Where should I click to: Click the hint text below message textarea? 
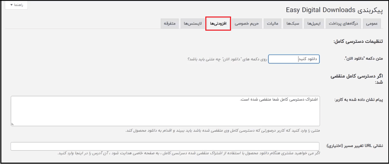[x=223, y=130]
